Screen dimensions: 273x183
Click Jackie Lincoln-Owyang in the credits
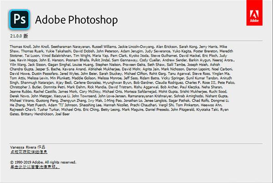click(x=136, y=46)
